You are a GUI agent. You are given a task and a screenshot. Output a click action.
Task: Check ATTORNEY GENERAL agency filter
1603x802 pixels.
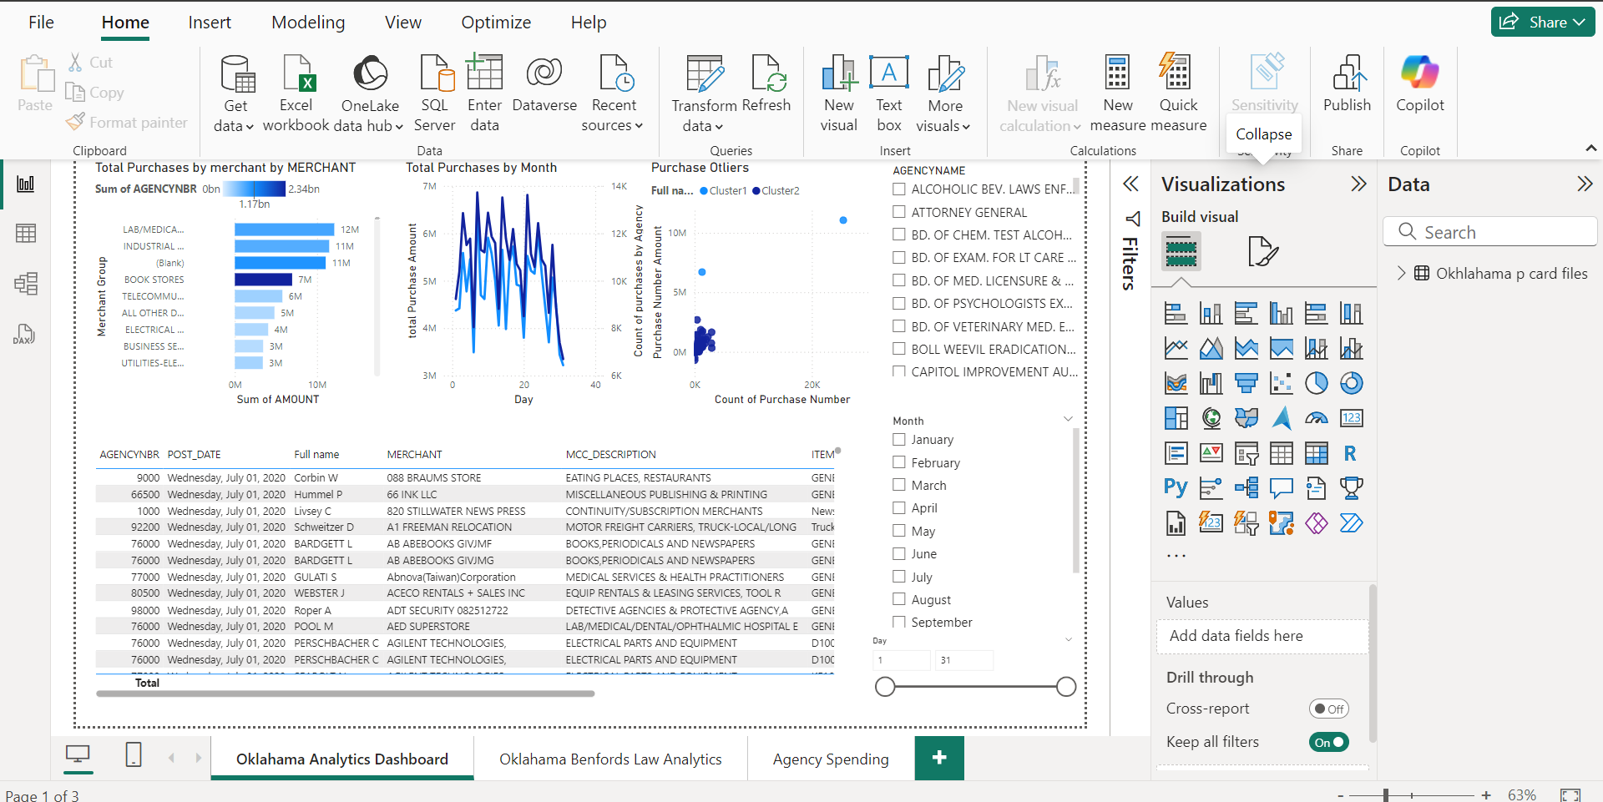(899, 212)
